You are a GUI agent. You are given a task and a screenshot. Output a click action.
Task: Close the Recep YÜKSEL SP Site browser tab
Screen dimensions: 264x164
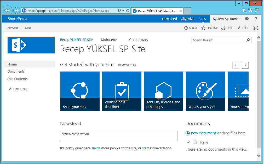tap(181, 11)
